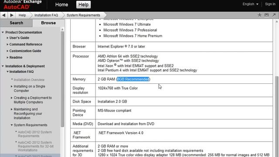Image resolution: width=279 pixels, height=157 pixels.
Task: Collapse the System Requirements tree node
Action: (12, 125)
